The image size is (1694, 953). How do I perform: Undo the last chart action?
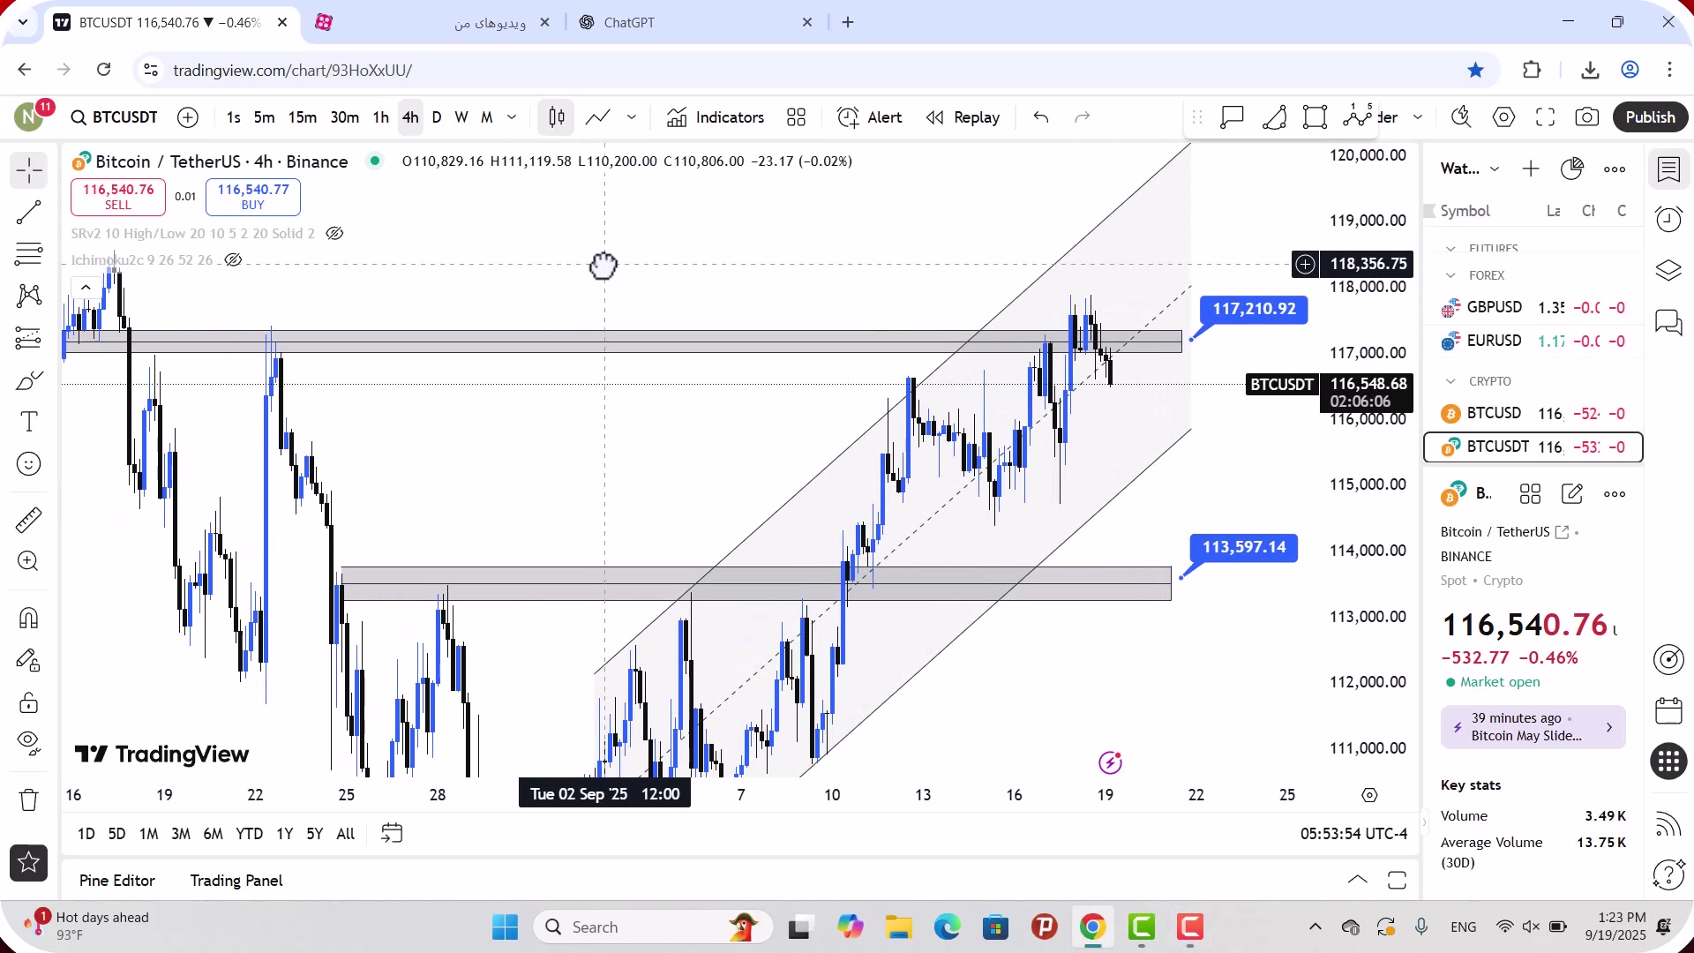pos(1041,117)
